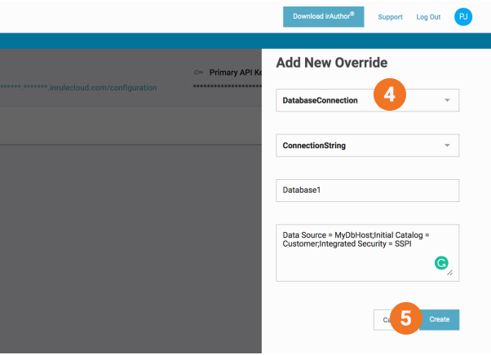This screenshot has height=355, width=491.
Task: Click the Create button
Action: pyautogui.click(x=440, y=319)
